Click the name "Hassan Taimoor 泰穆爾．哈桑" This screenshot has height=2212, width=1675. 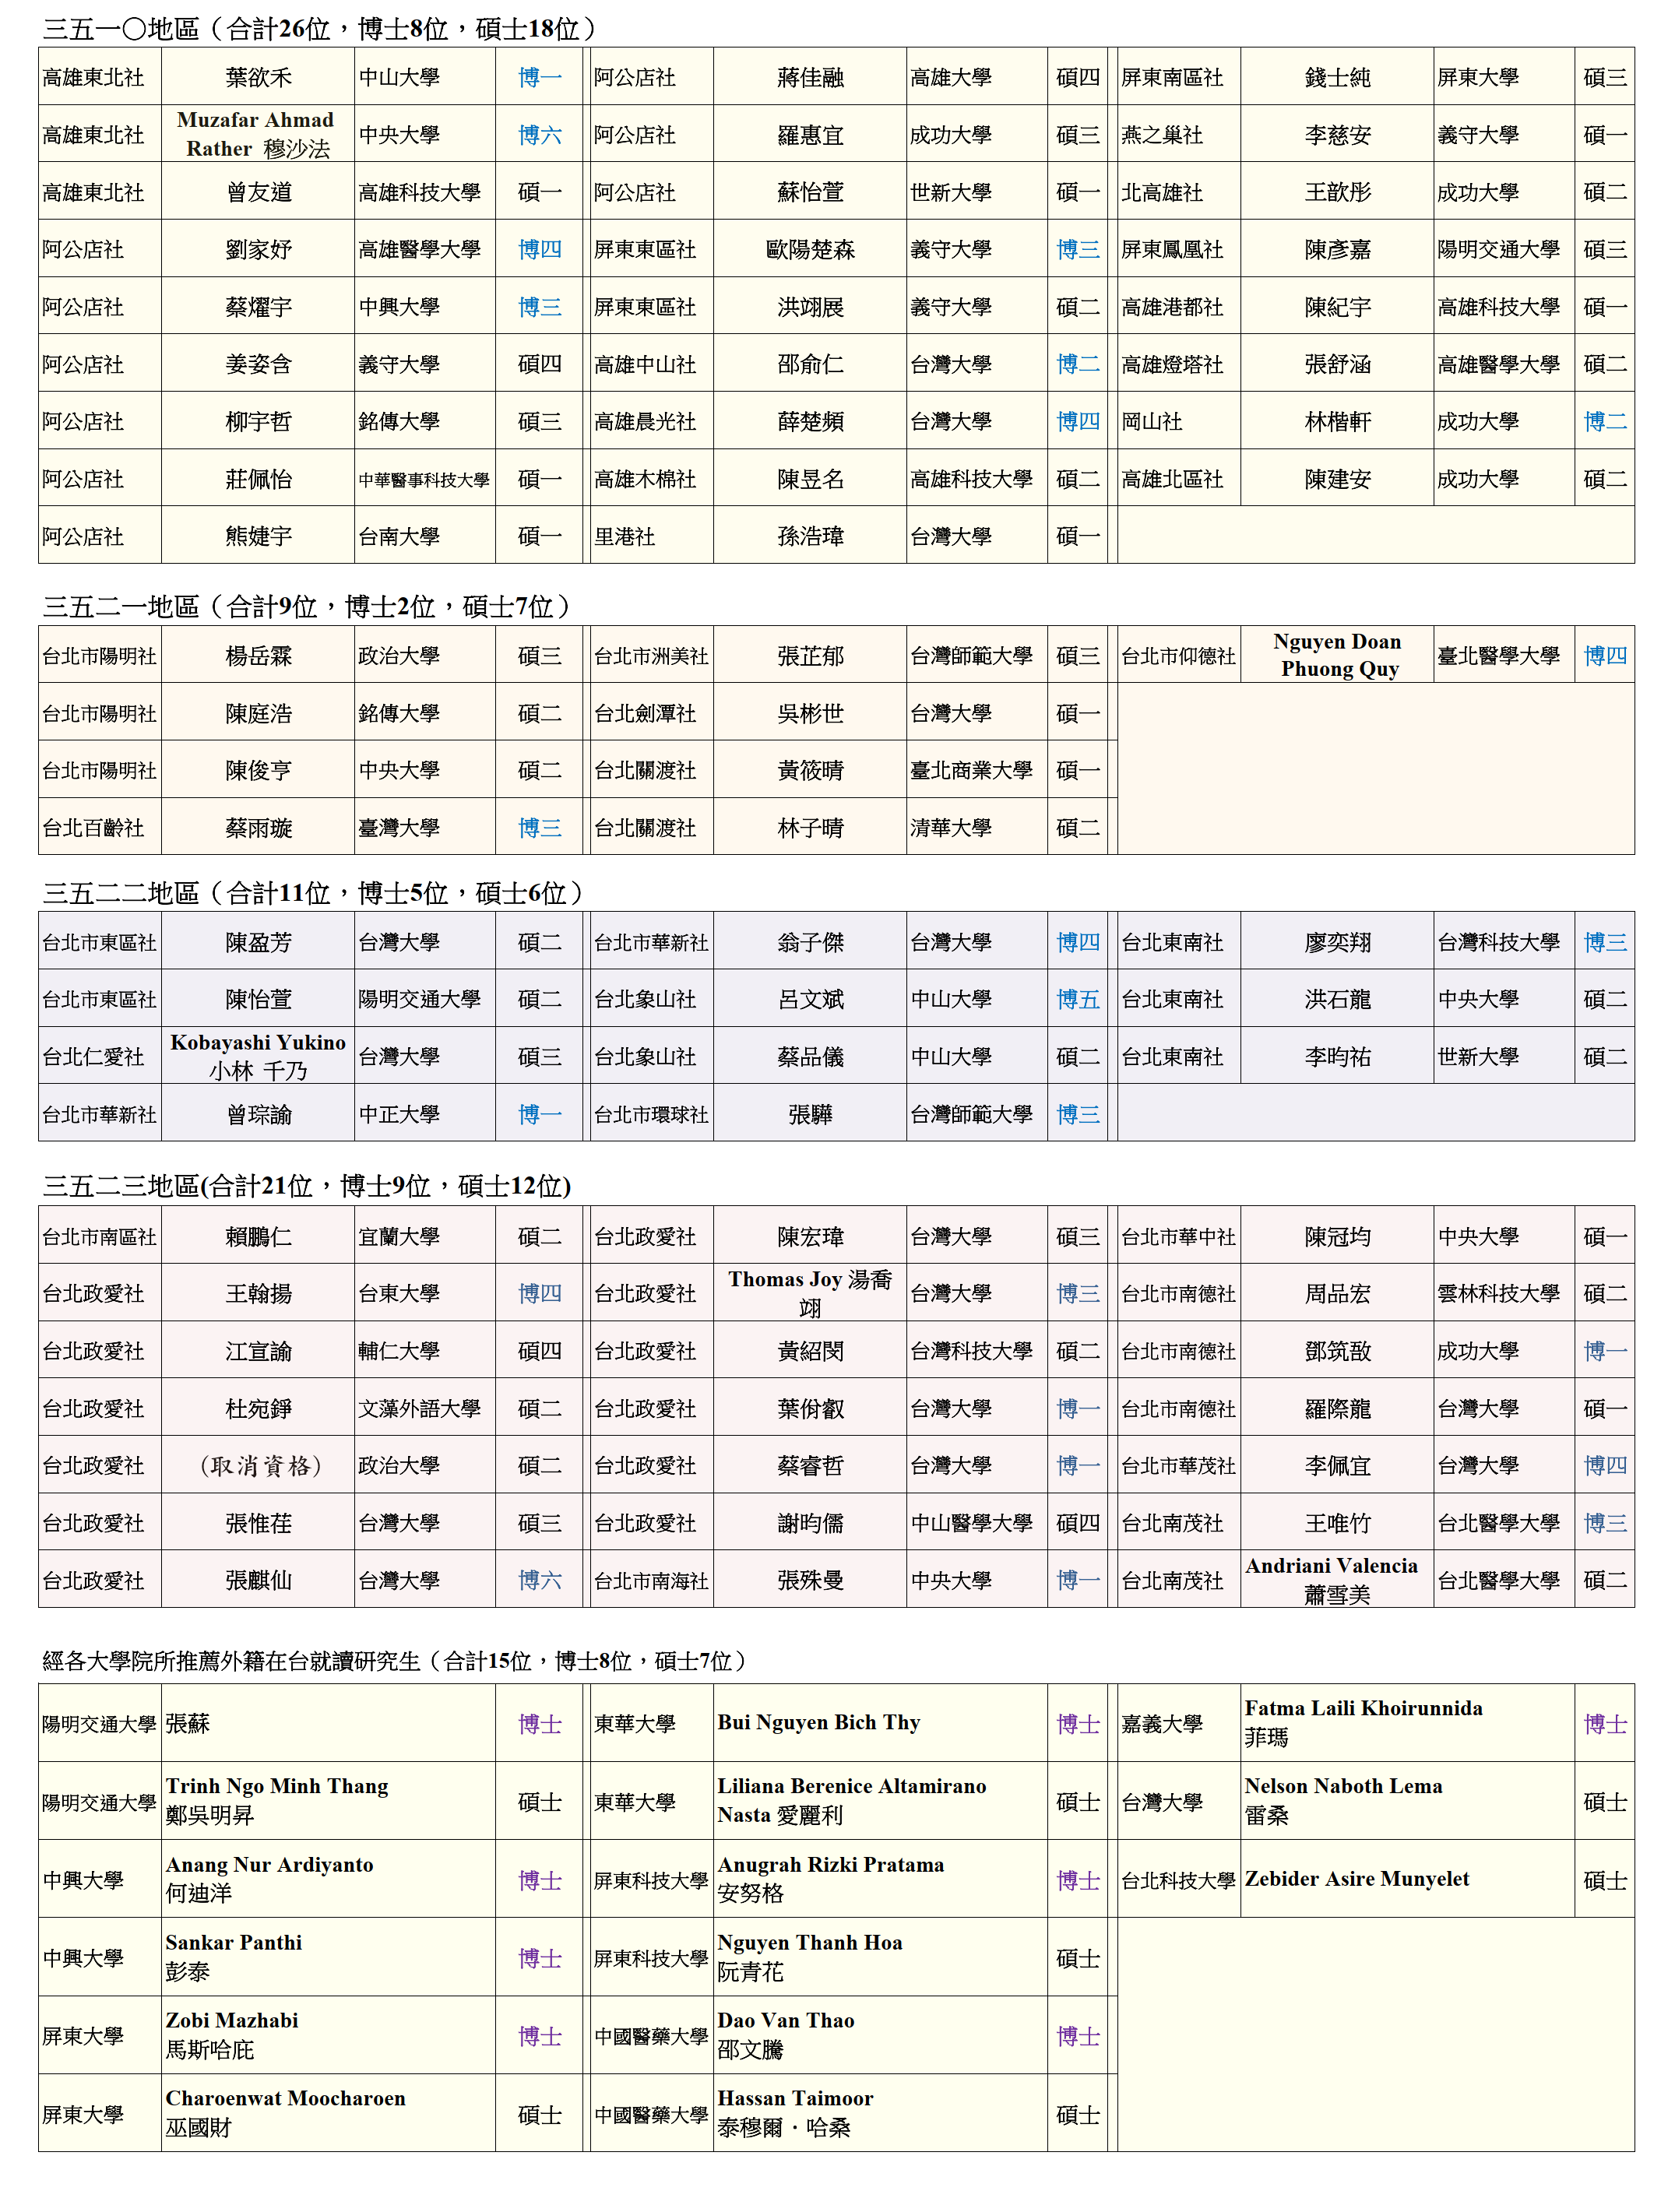pyautogui.click(x=795, y=2113)
